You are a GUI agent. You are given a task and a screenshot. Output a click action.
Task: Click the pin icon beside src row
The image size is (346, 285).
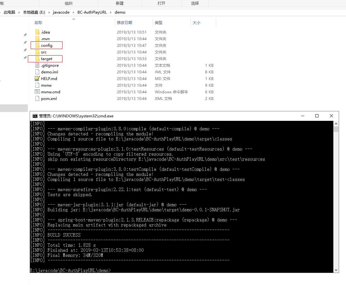coord(25,50)
